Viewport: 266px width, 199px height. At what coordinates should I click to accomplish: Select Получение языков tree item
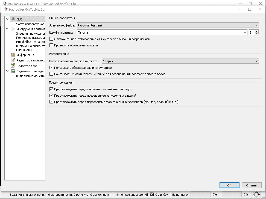click(x=31, y=38)
